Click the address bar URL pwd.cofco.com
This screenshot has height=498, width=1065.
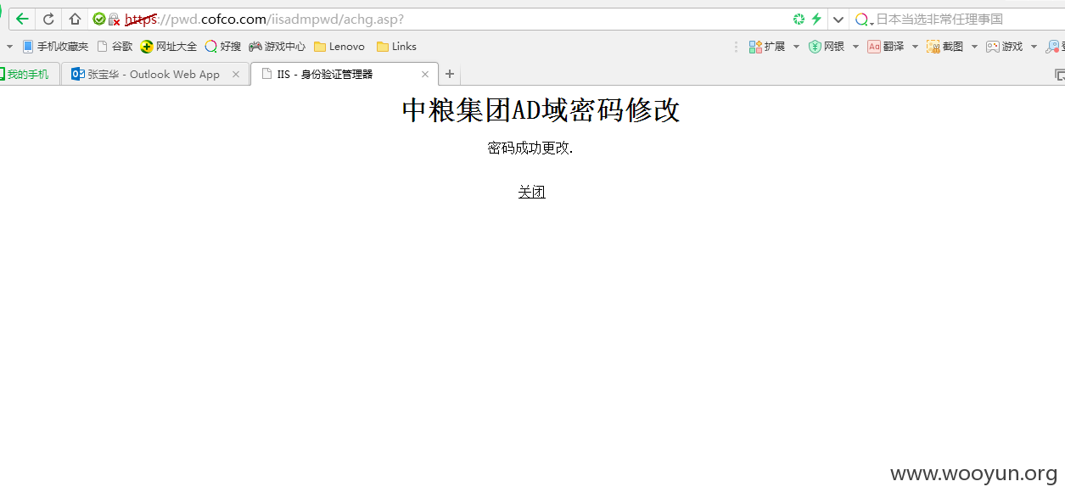coord(264,19)
